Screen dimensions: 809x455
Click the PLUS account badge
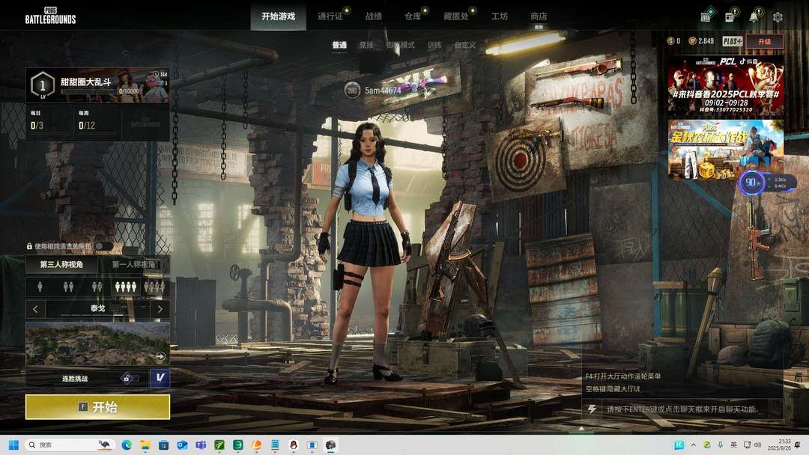click(x=732, y=41)
